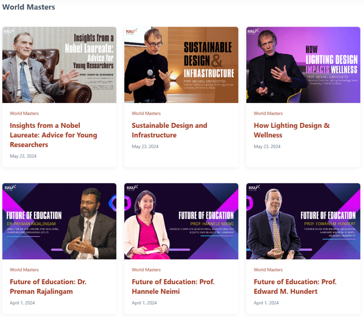Click the KKUx logo on the Sustainable Design thumbnail

click(x=132, y=31)
